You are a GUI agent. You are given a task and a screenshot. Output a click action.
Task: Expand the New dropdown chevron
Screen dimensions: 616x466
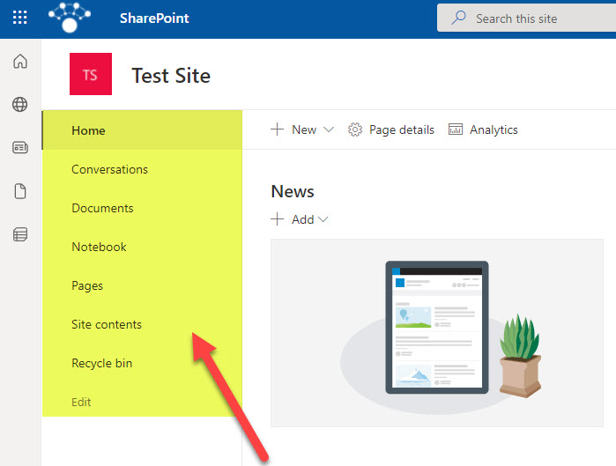coord(329,129)
